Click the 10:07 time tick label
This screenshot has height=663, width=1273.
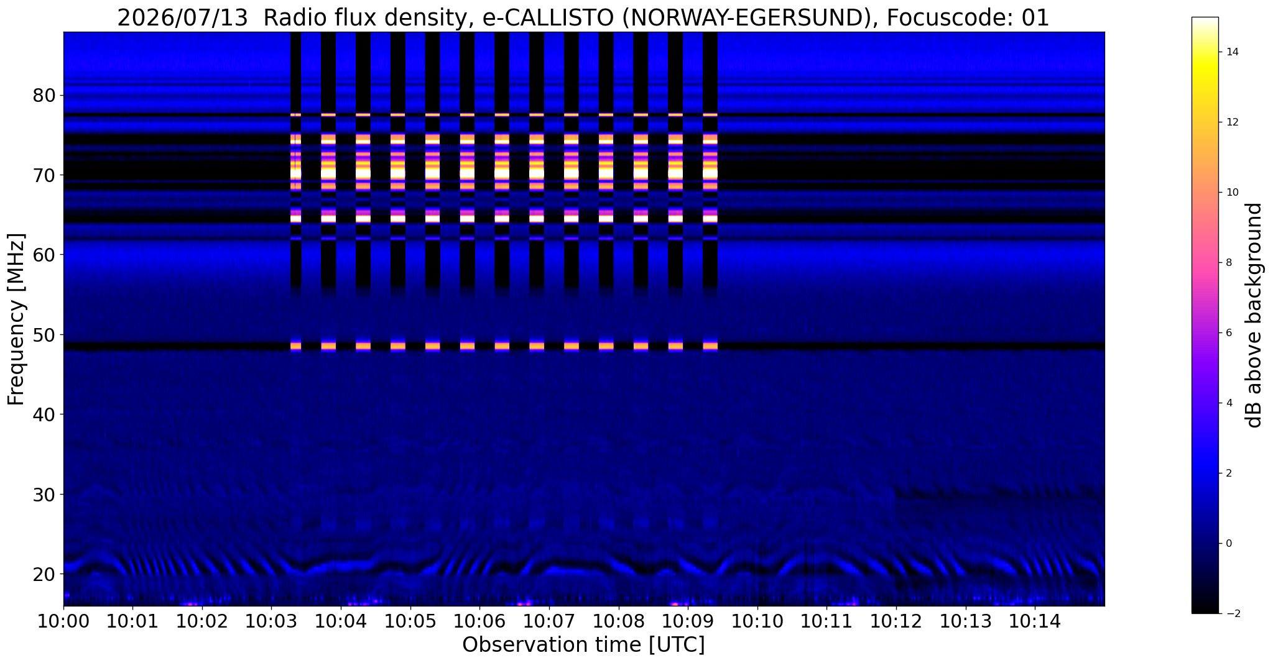click(x=549, y=621)
